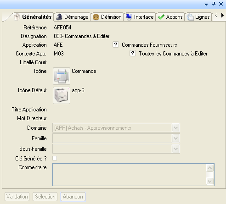The width and height of the screenshot is (226, 204).
Task: Click inside the Commentaire text area
Action: tap(130, 175)
